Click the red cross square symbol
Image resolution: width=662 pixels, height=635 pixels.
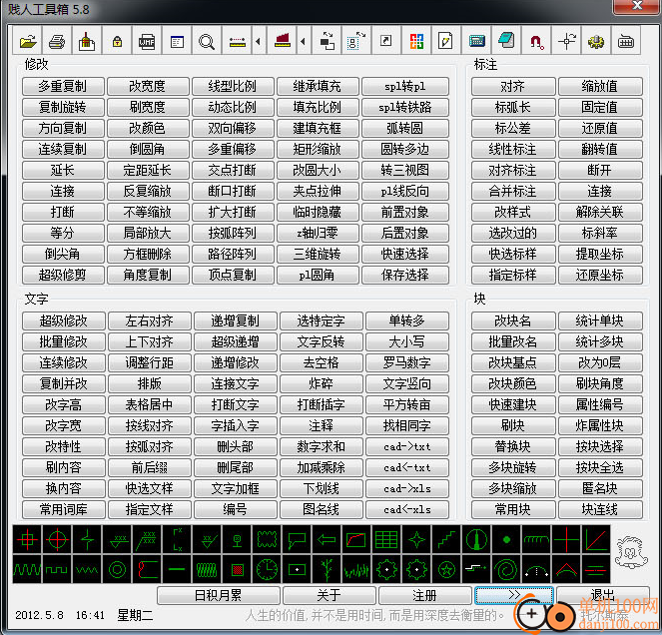(27, 539)
